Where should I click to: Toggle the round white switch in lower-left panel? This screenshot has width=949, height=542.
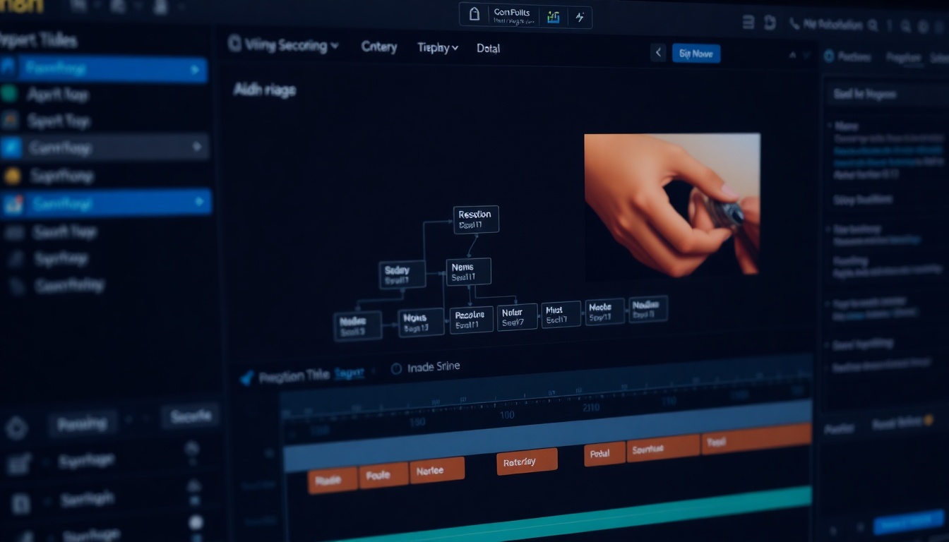pyautogui.click(x=196, y=522)
